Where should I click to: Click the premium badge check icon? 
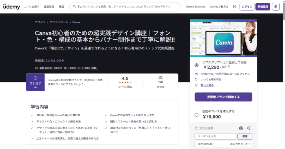36,78
